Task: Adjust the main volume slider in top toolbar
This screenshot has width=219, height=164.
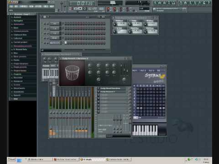Action: [x=62, y=6]
